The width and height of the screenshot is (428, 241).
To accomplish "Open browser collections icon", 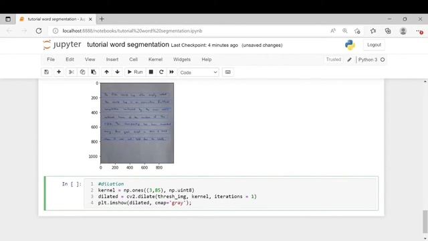I will pos(388,31).
